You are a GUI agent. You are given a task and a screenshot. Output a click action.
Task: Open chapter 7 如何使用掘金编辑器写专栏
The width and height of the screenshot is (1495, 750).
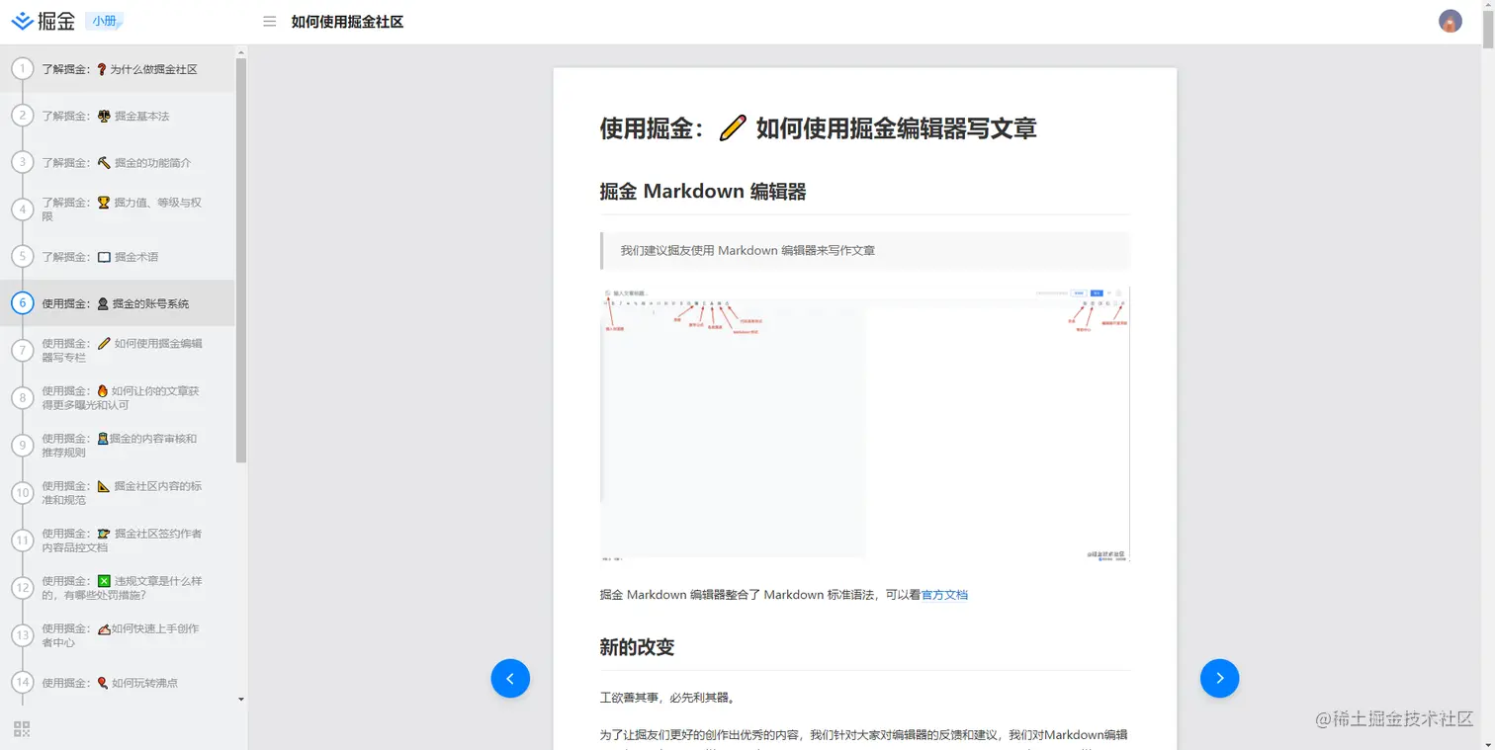[118, 351]
